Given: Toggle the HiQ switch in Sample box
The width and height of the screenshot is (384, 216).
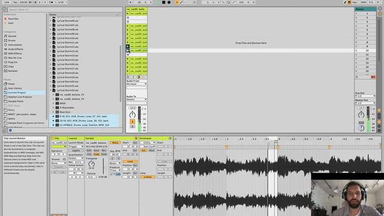Looking at the screenshot, I should [89, 154].
